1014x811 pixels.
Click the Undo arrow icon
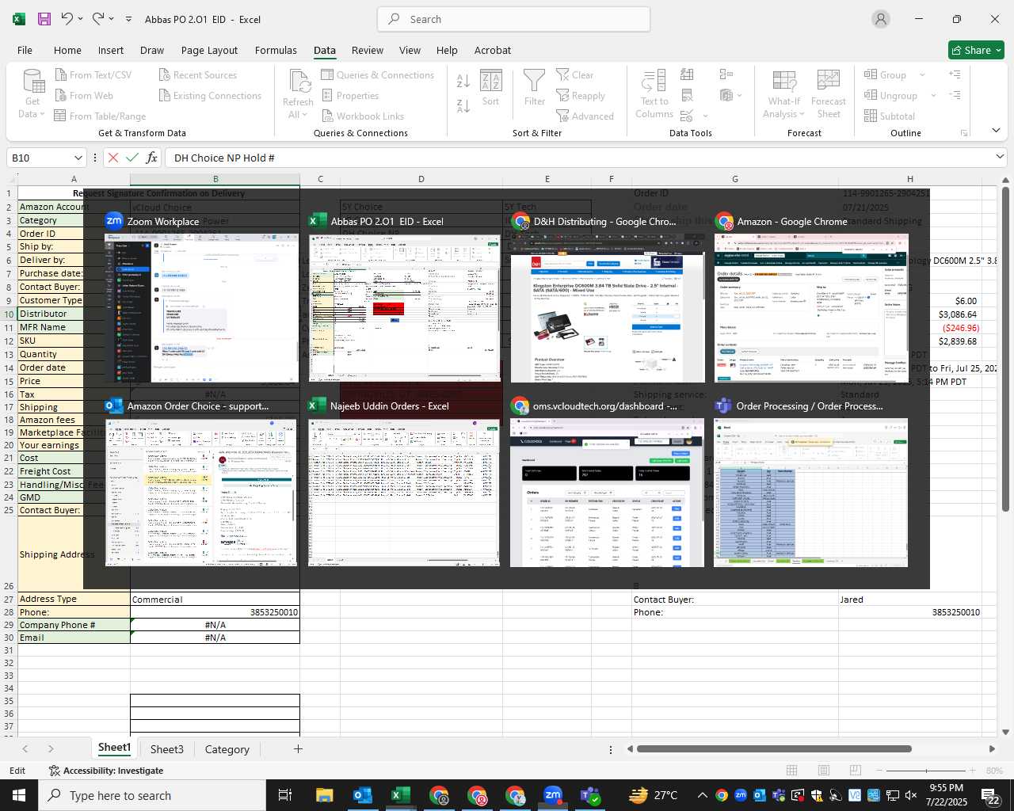click(67, 19)
